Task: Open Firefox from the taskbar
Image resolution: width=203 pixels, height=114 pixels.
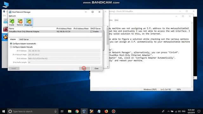Action: coord(106,111)
